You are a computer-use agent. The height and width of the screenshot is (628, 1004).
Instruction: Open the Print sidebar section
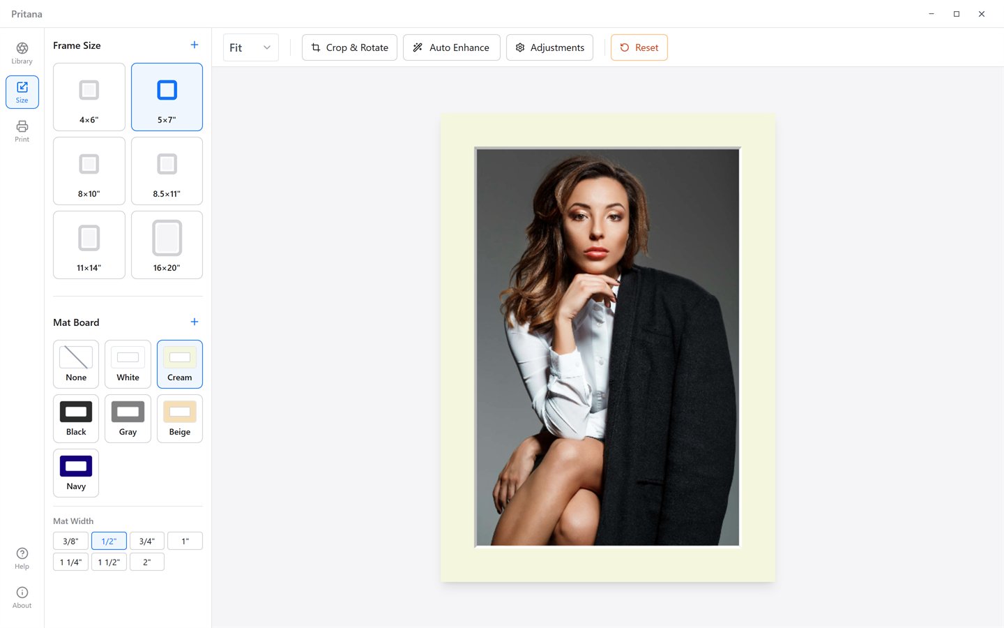coord(22,131)
